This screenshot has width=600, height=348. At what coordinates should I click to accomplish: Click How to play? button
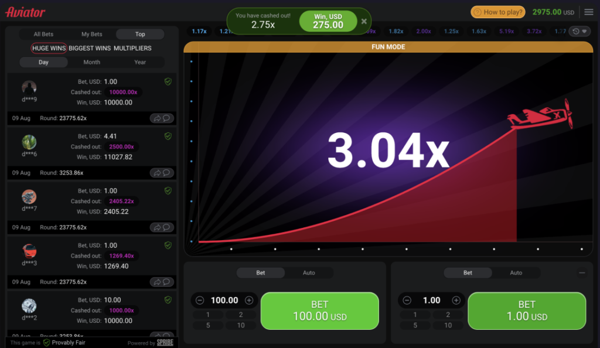pyautogui.click(x=498, y=12)
